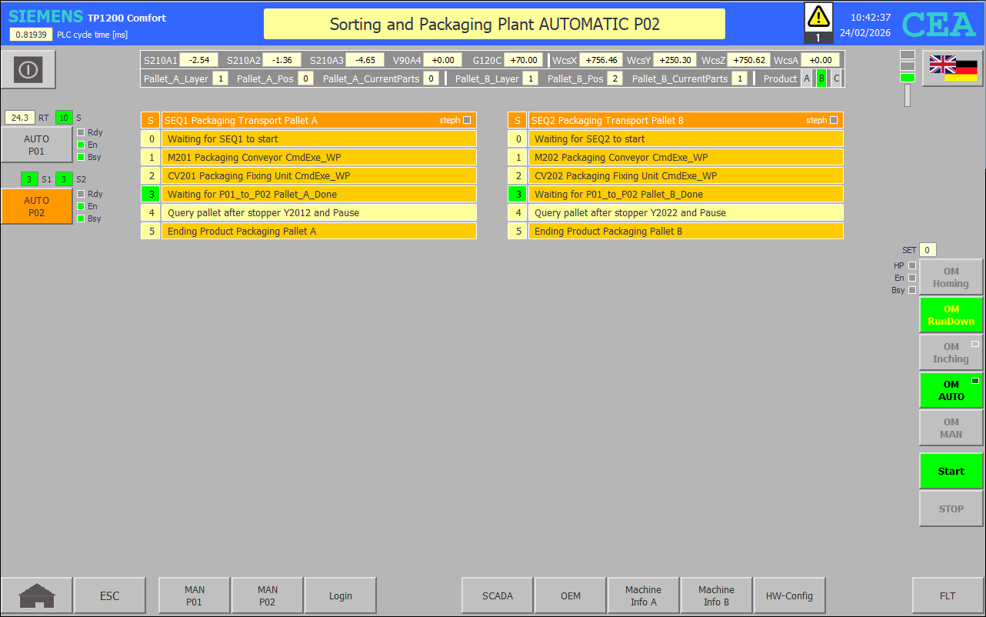Viewport: 986px width, 617px height.
Task: Switch to the SCADA screen
Action: point(497,595)
